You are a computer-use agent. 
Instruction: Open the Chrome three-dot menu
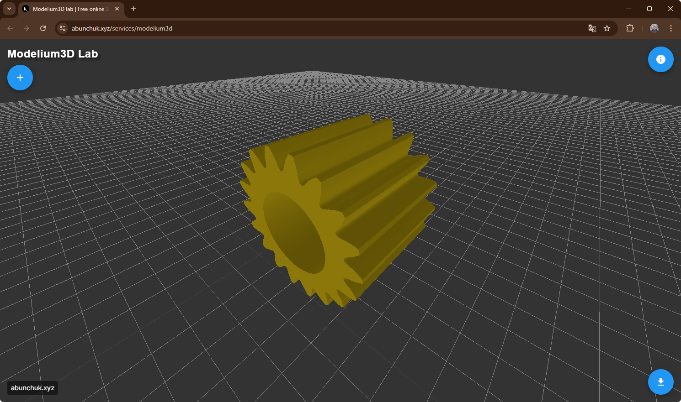point(670,28)
